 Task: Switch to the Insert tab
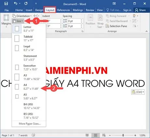tap(29, 10)
